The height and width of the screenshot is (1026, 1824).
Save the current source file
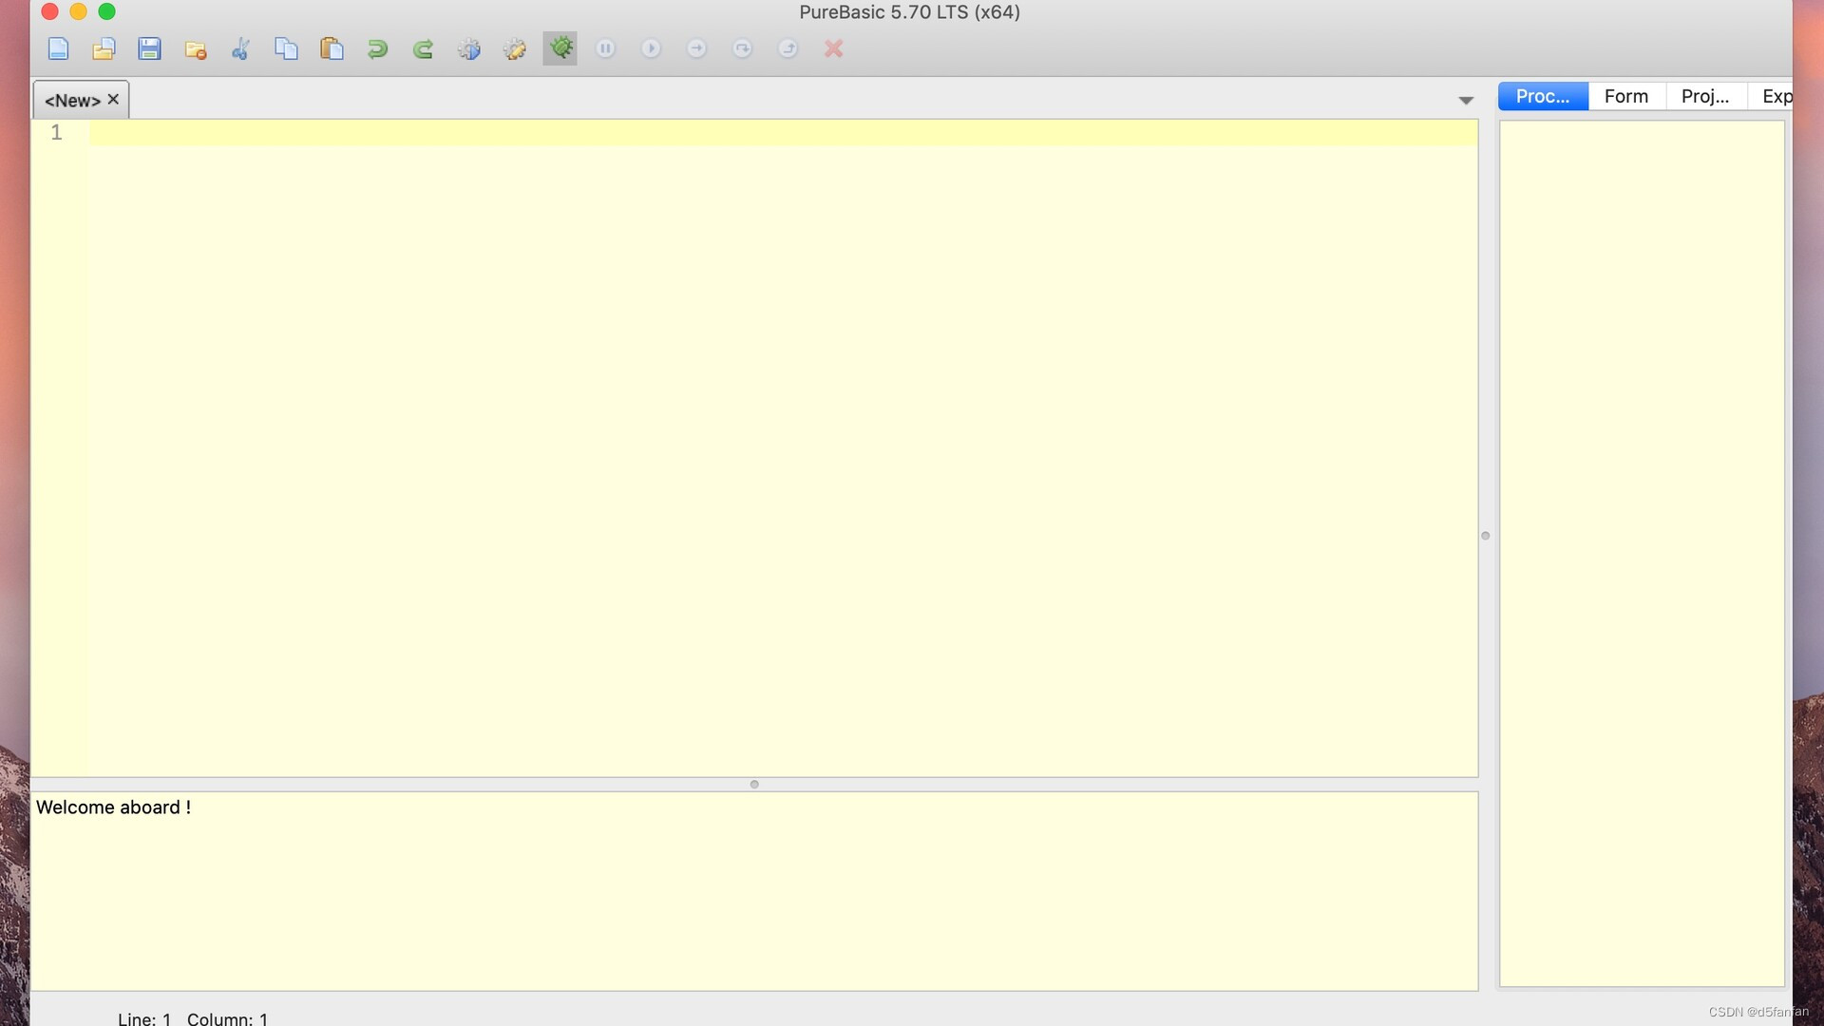coord(149,48)
